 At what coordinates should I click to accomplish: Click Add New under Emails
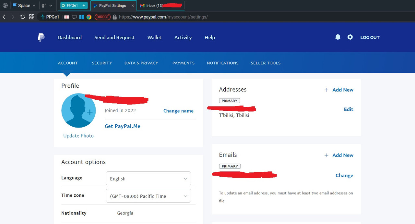tap(343, 156)
